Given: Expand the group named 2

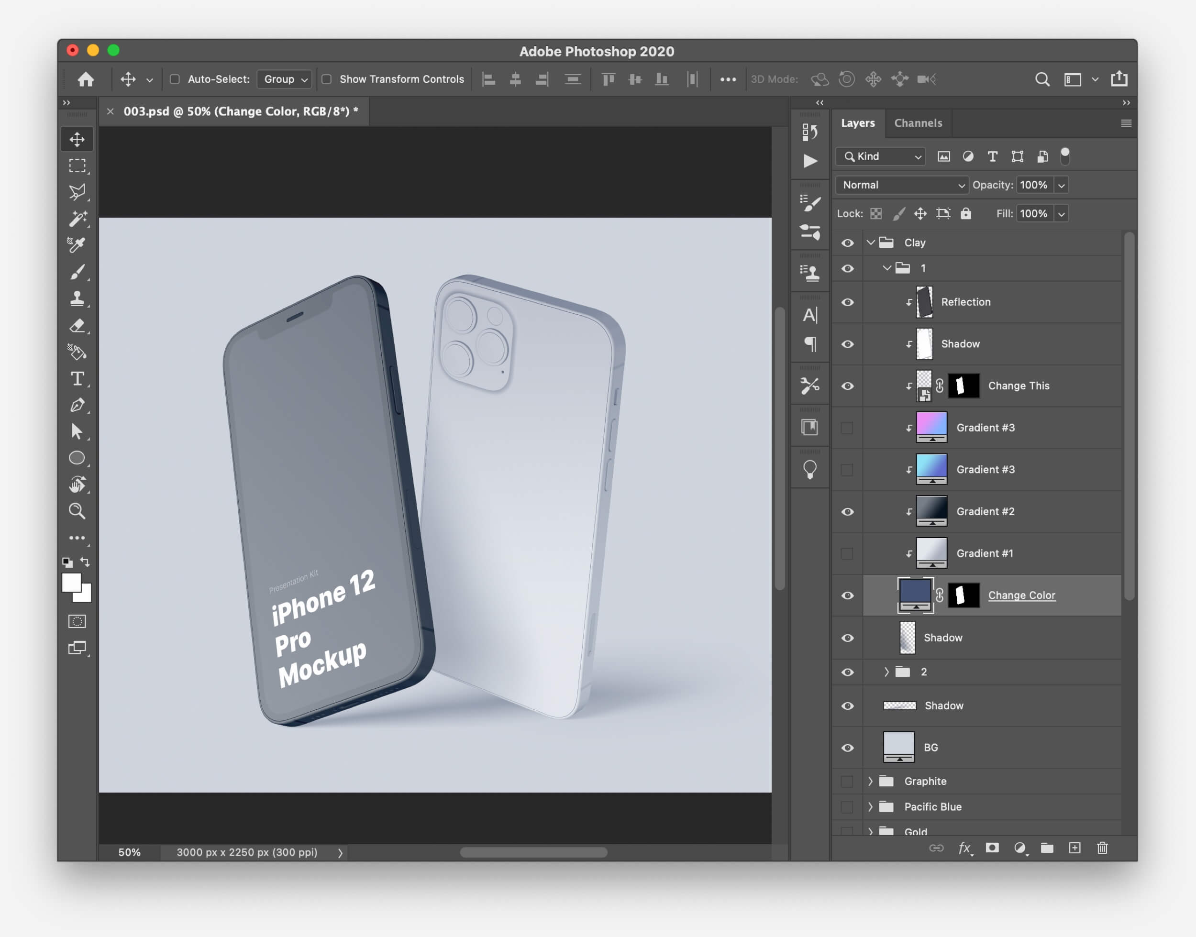Looking at the screenshot, I should [886, 672].
